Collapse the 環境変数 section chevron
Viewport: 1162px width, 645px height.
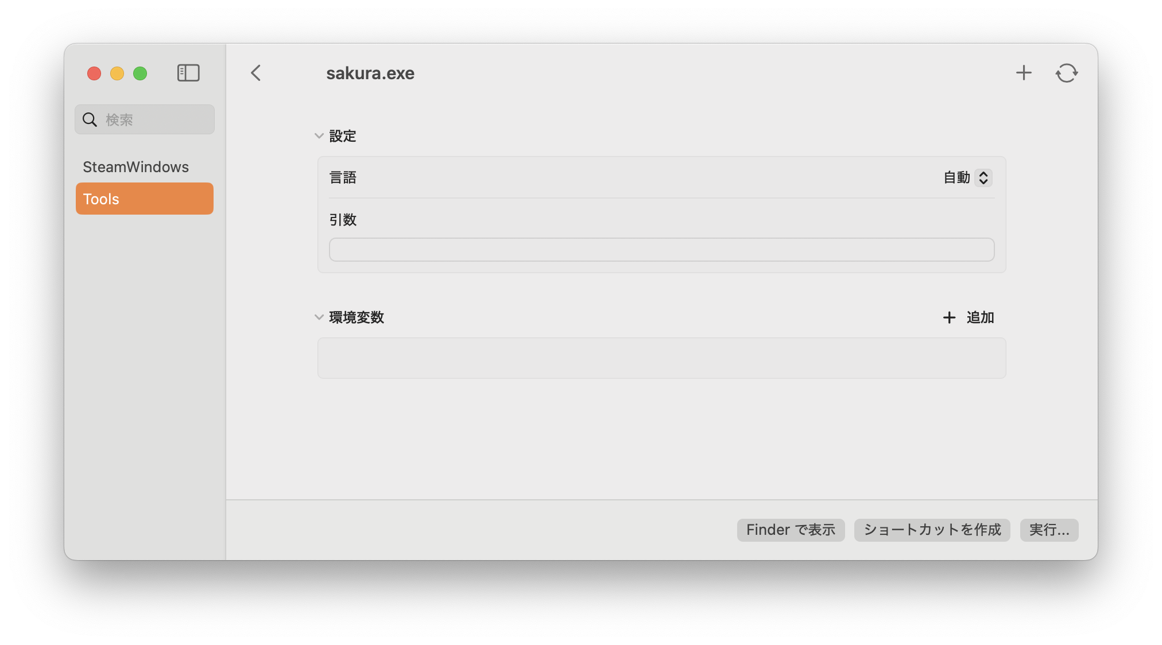[x=319, y=317]
